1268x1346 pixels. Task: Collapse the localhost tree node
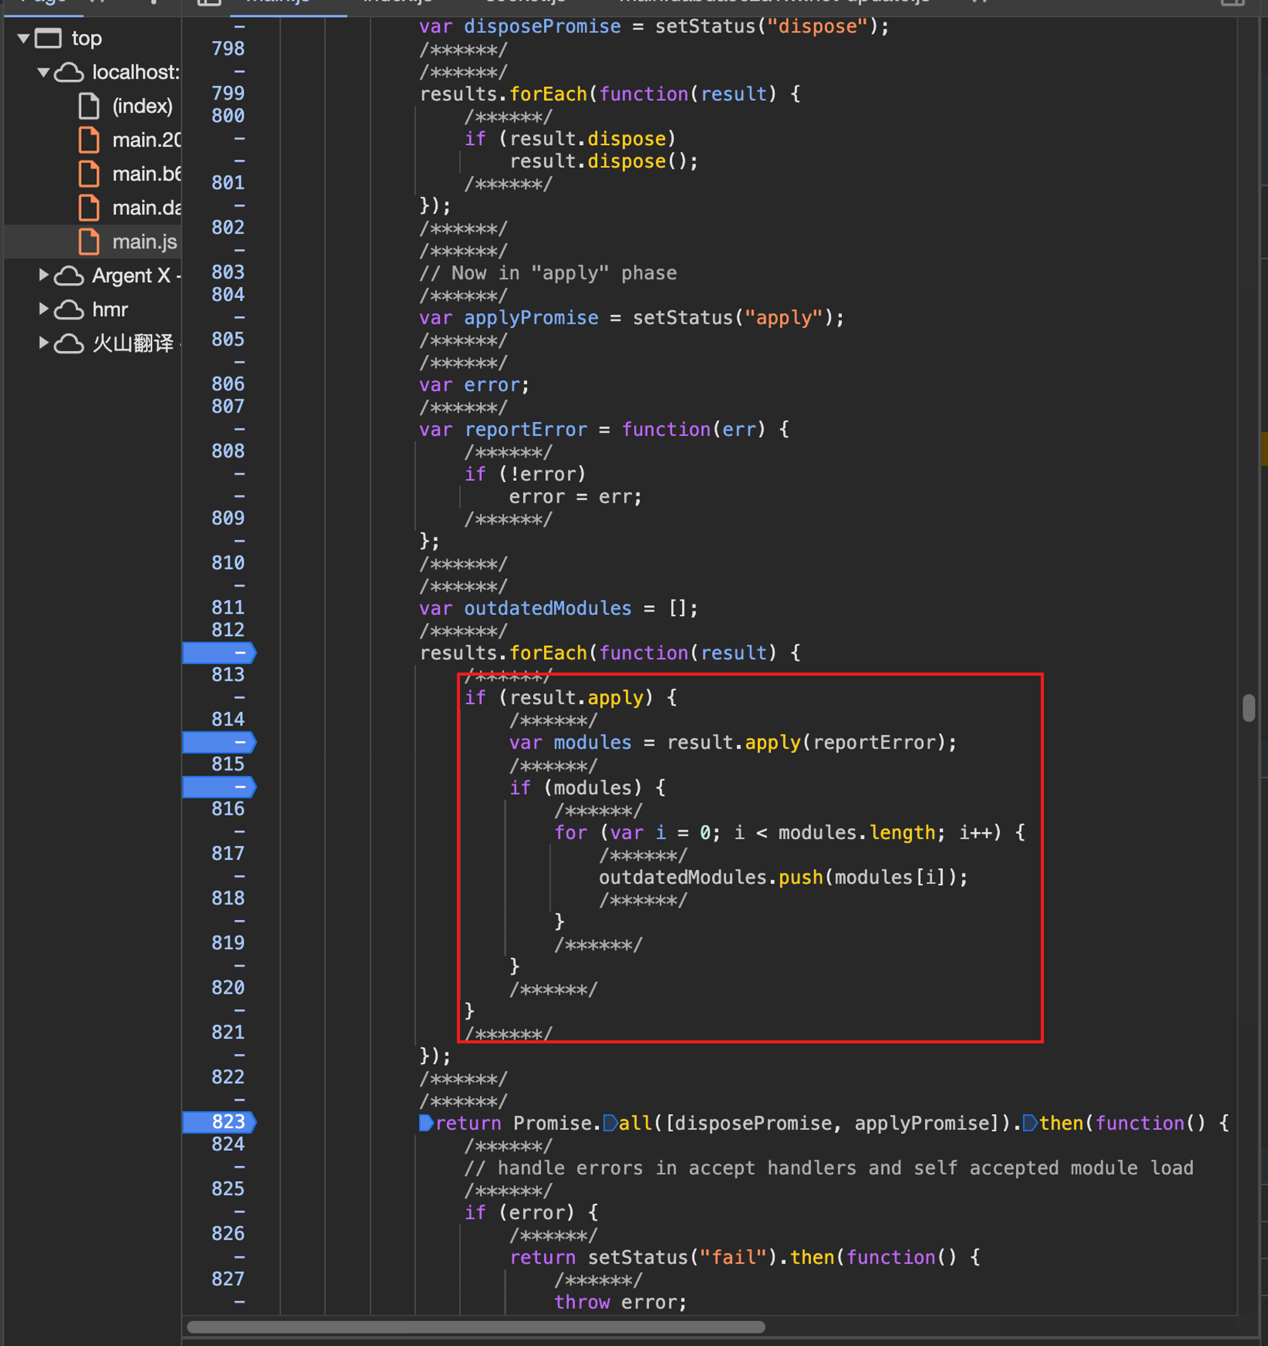[x=43, y=72]
